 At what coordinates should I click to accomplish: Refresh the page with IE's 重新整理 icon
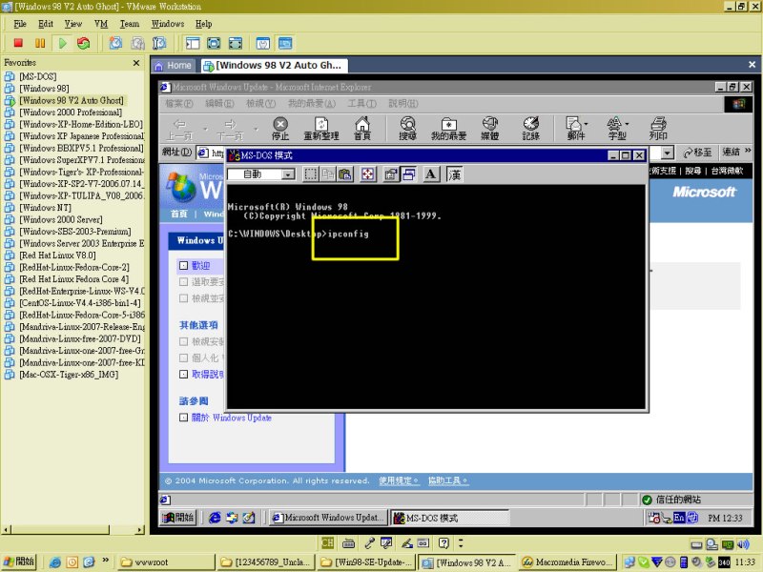(x=321, y=128)
